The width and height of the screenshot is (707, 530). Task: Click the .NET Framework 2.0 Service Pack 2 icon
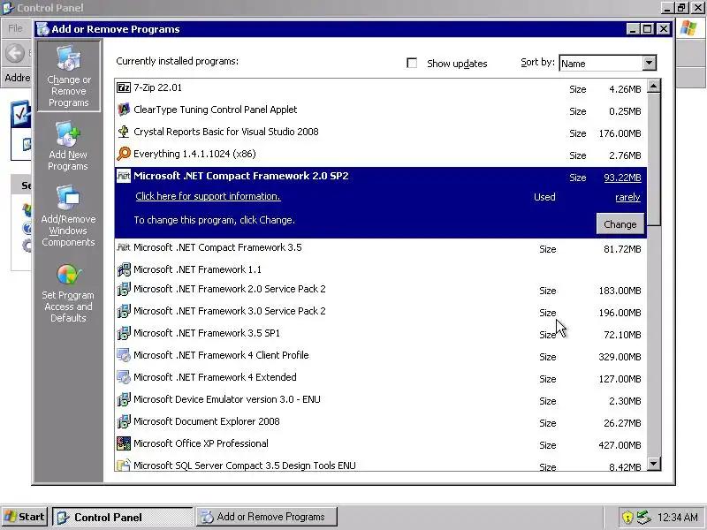coord(124,289)
